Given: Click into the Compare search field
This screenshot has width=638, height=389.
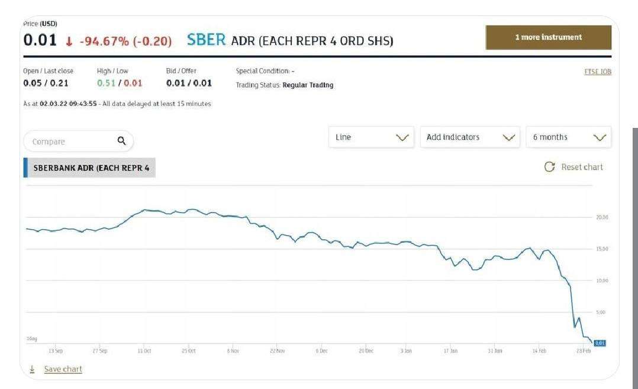Looking at the screenshot, I should [x=68, y=142].
